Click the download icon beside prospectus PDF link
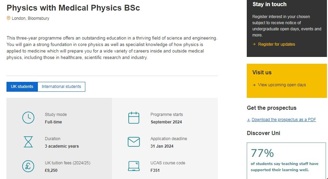328x179 pixels. pos(249,120)
